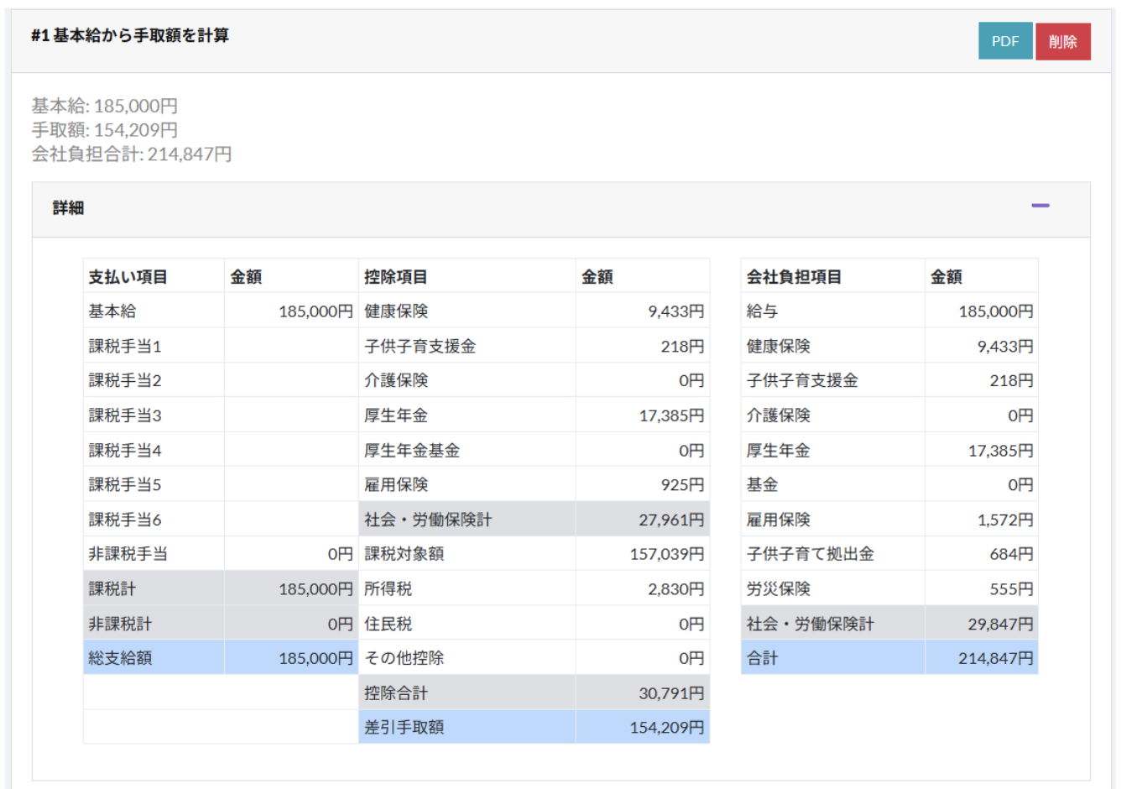Click the 合計 value 214,847円
Viewport: 1121px width, 789px height.
click(996, 658)
